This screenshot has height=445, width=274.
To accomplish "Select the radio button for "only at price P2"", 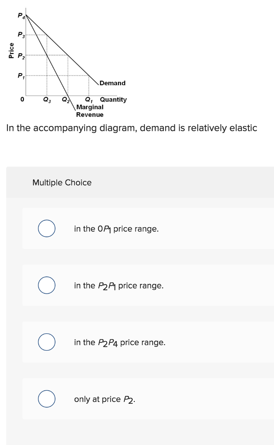I will 46,399.
